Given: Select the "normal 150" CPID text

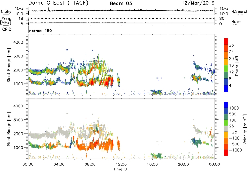Looking at the screenshot, I should coord(41,31).
